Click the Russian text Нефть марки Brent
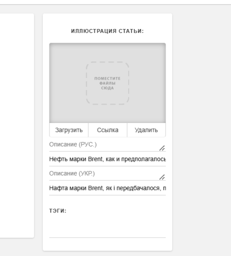231x256 pixels. pyautogui.click(x=107, y=159)
